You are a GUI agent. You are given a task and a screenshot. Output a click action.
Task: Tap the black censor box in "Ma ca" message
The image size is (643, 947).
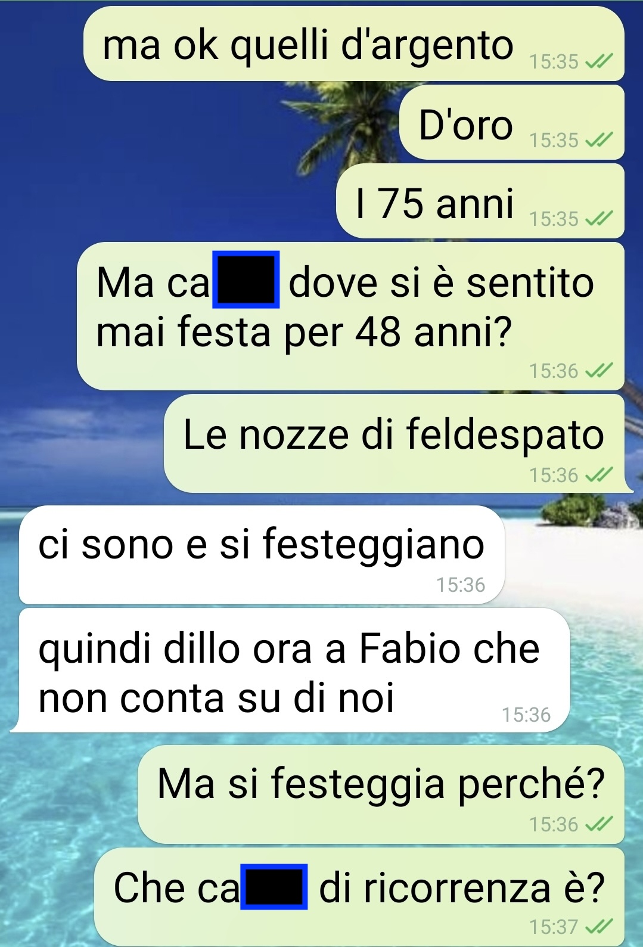pos(246,280)
